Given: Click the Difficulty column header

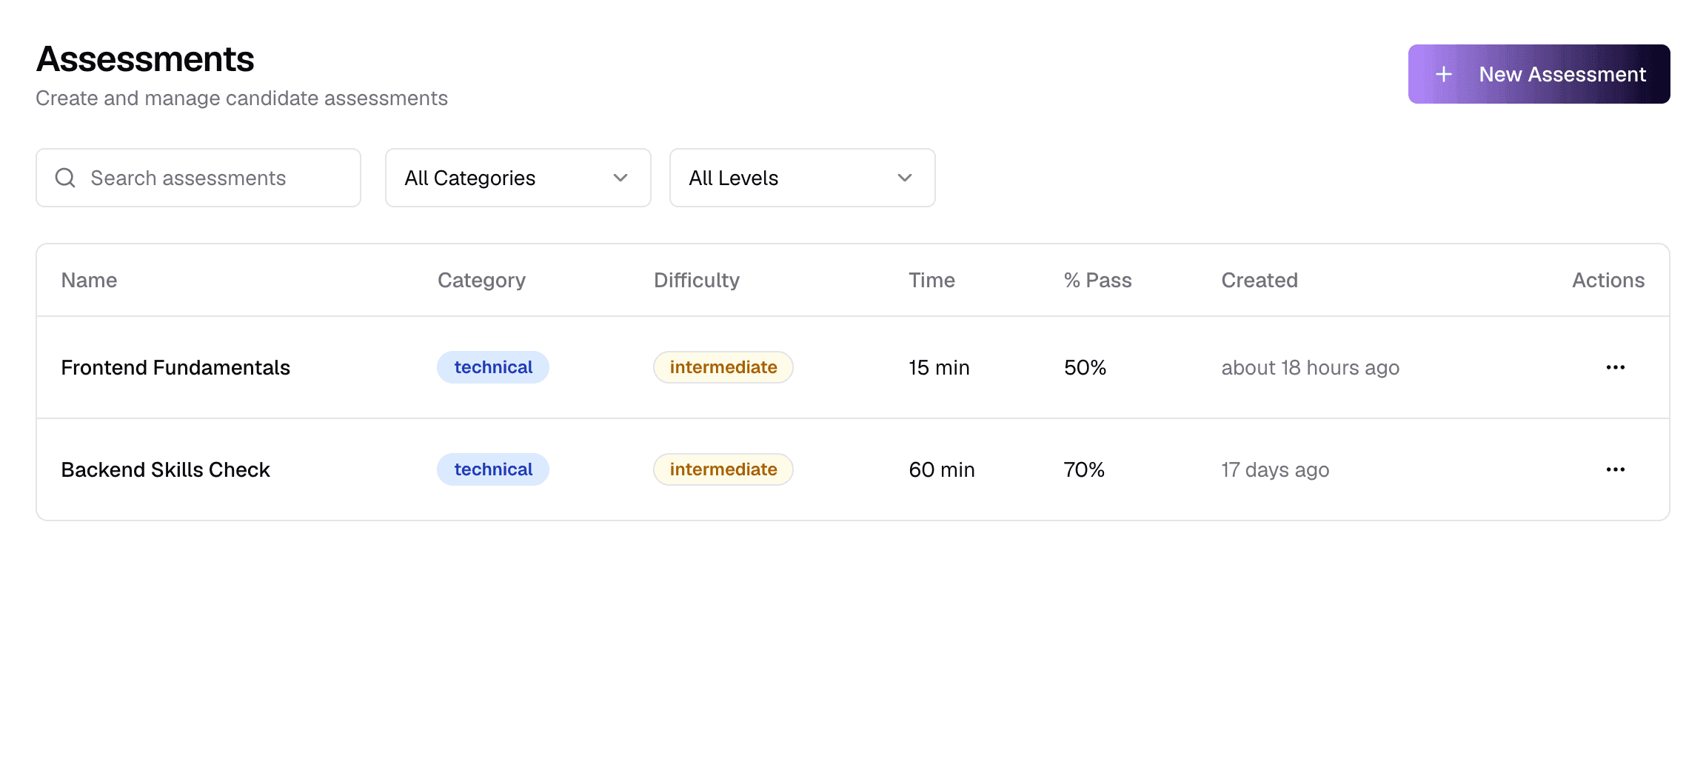Looking at the screenshot, I should click(697, 281).
